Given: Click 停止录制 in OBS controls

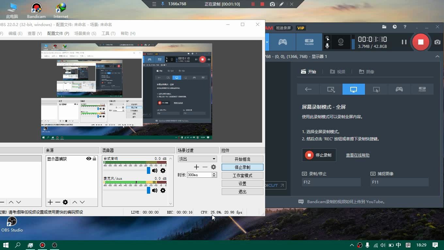Looking at the screenshot, I should click(242, 167).
